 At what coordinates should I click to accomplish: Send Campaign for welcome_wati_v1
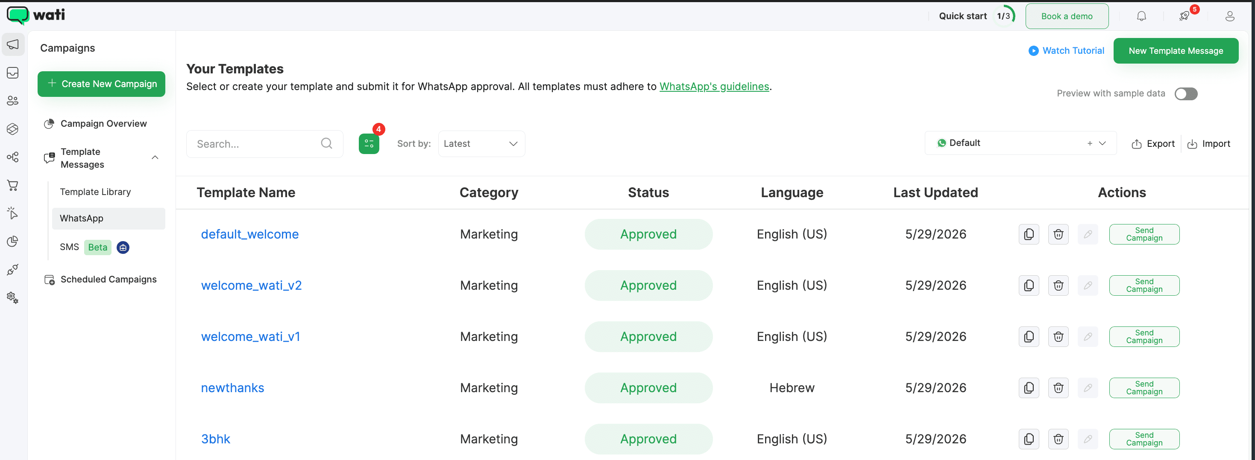(x=1144, y=336)
